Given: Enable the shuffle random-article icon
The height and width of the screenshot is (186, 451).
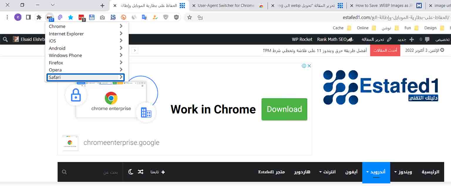Looking at the screenshot, I should 139,172.
